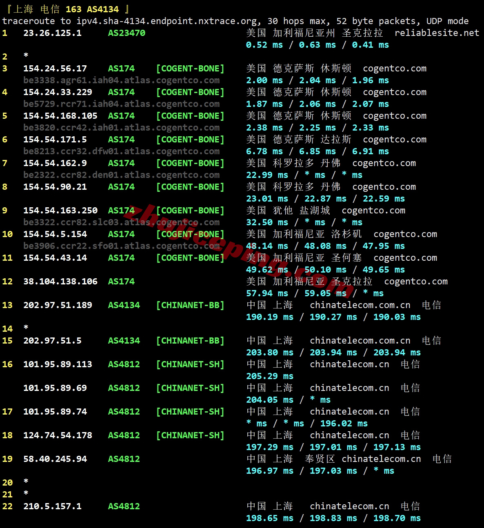Select IP address 124.74.54.178

click(58, 435)
